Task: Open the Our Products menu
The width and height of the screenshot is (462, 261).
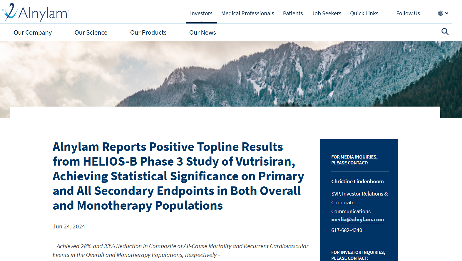Action: (148, 33)
